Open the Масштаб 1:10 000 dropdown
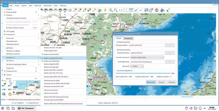219x111 pixels. coord(137,66)
